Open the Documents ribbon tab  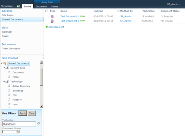tap(41, 7)
